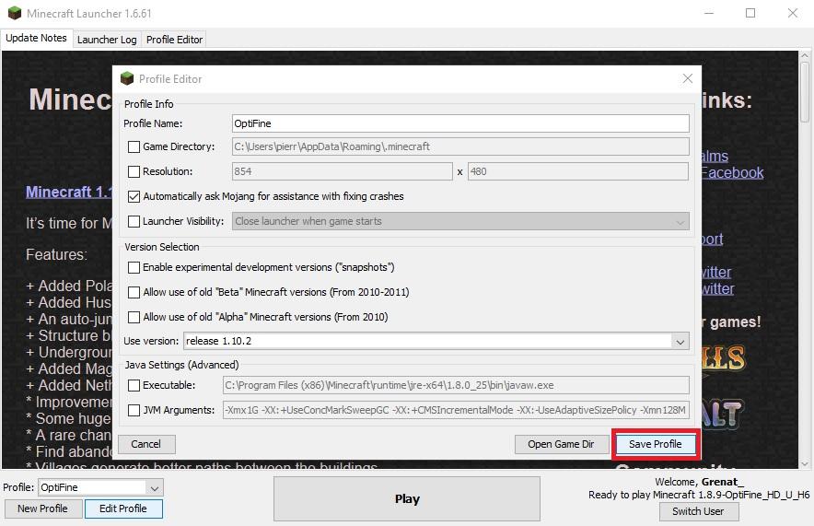Enable the JVM Arguments checkbox

(x=134, y=410)
